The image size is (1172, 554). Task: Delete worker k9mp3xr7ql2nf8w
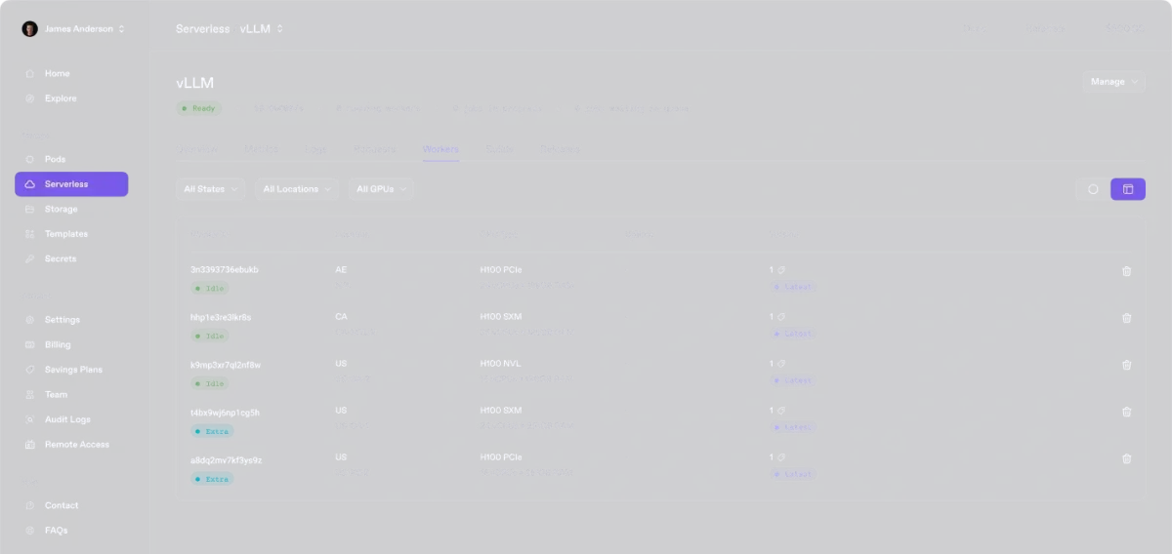(x=1126, y=365)
